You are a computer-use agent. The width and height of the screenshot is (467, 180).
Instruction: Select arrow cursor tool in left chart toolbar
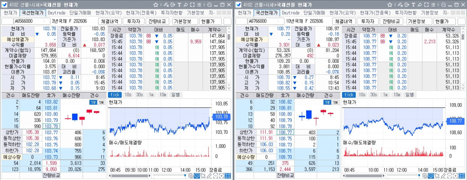203,176
